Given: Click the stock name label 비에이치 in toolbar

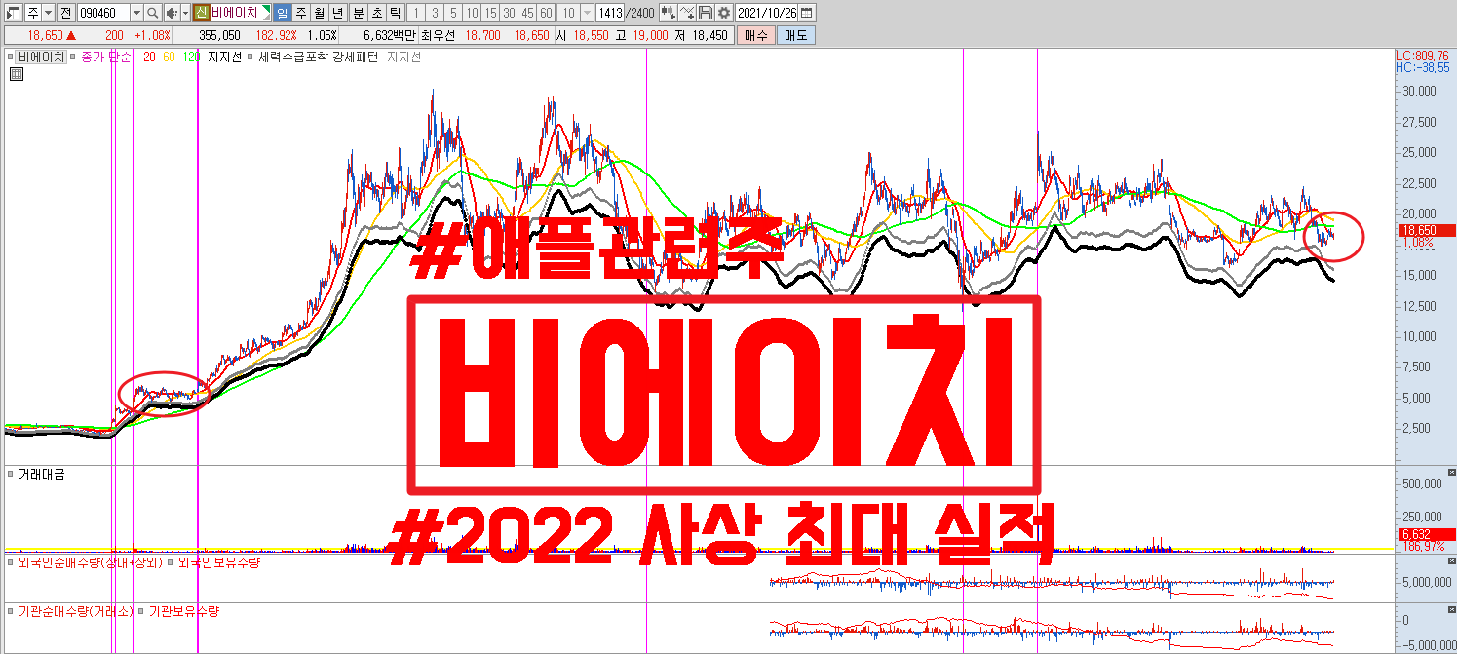Looking at the screenshot, I should point(234,13).
